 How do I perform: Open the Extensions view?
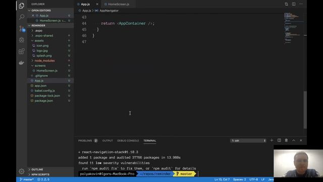[x=21, y=51]
